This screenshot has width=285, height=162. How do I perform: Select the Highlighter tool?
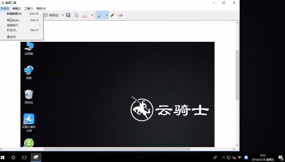coord(112,15)
